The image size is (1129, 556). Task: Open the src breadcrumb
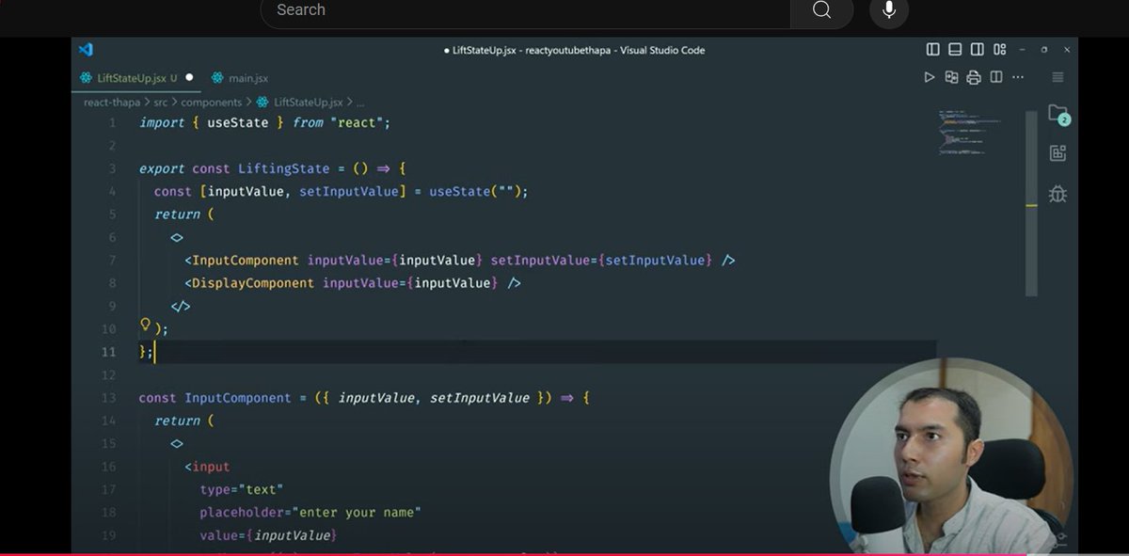160,102
